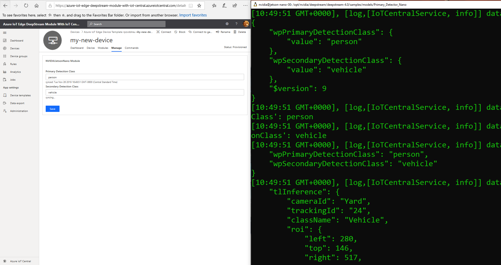This screenshot has width=501, height=265.
Task: Open IoT Central settings gear
Action: point(227,24)
